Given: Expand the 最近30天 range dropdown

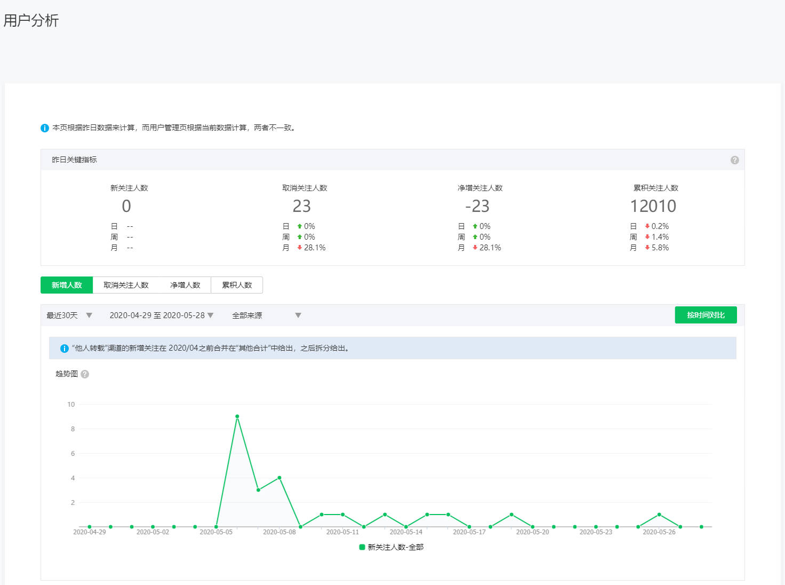Looking at the screenshot, I should click(x=69, y=315).
